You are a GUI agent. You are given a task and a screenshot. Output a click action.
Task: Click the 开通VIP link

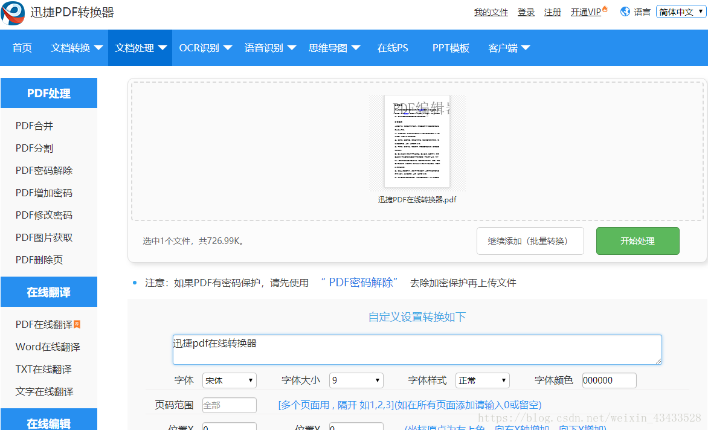(585, 12)
